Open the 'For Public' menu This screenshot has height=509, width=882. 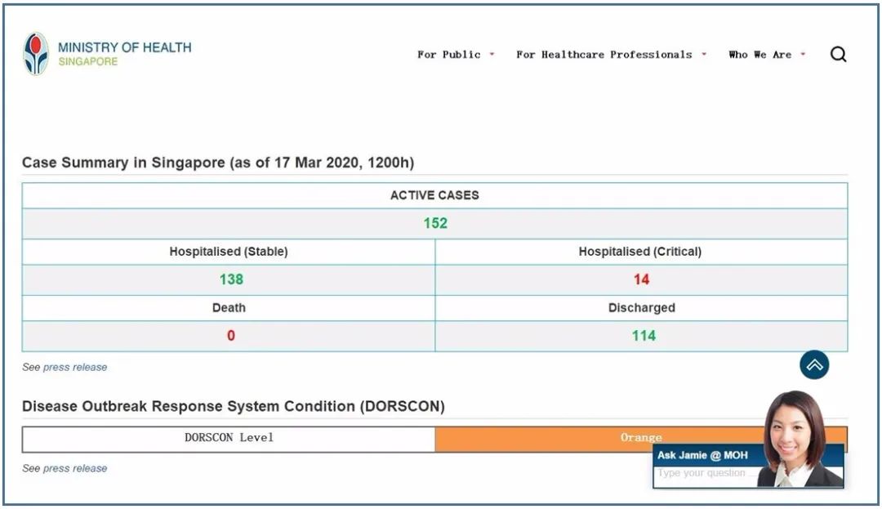point(448,55)
